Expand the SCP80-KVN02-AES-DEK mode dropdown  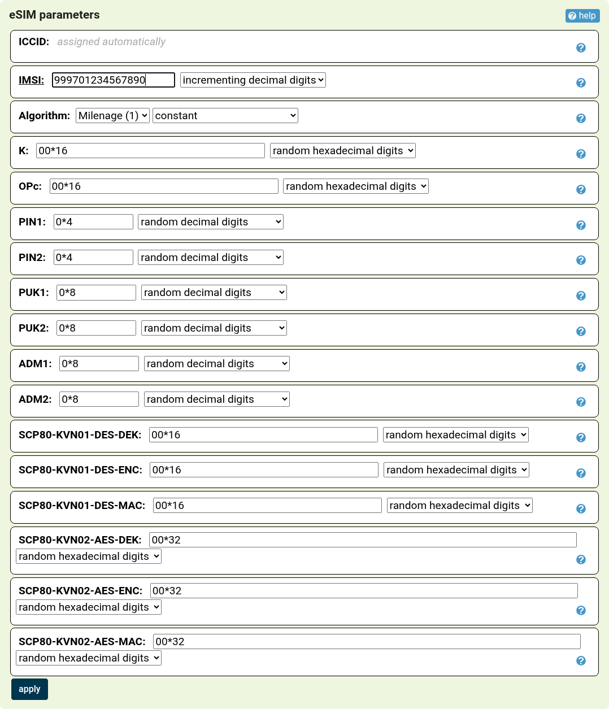point(88,556)
